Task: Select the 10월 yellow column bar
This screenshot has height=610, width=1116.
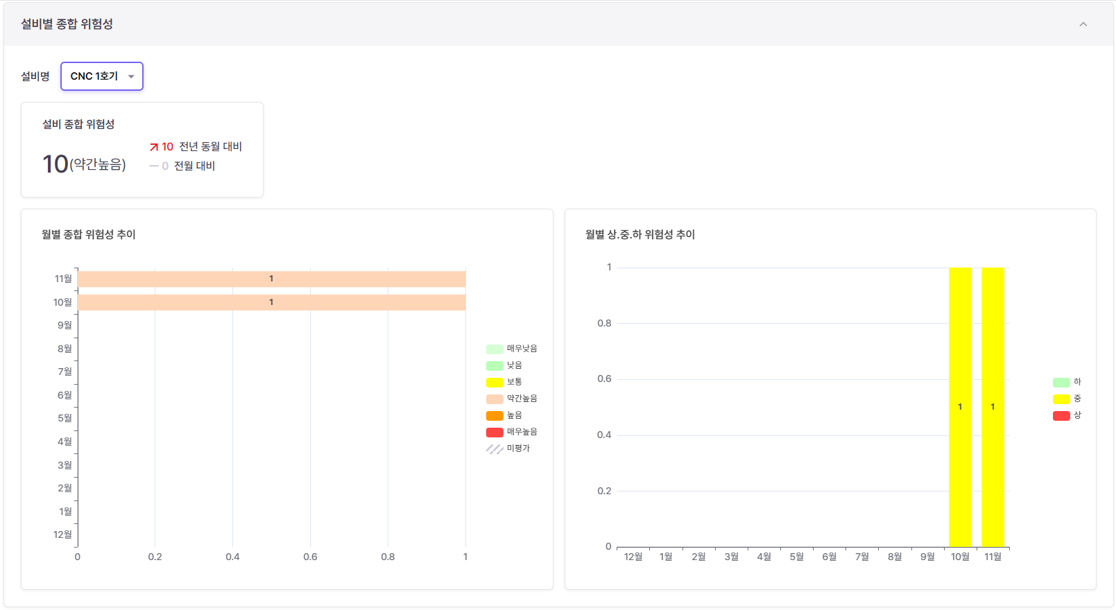Action: (960, 407)
